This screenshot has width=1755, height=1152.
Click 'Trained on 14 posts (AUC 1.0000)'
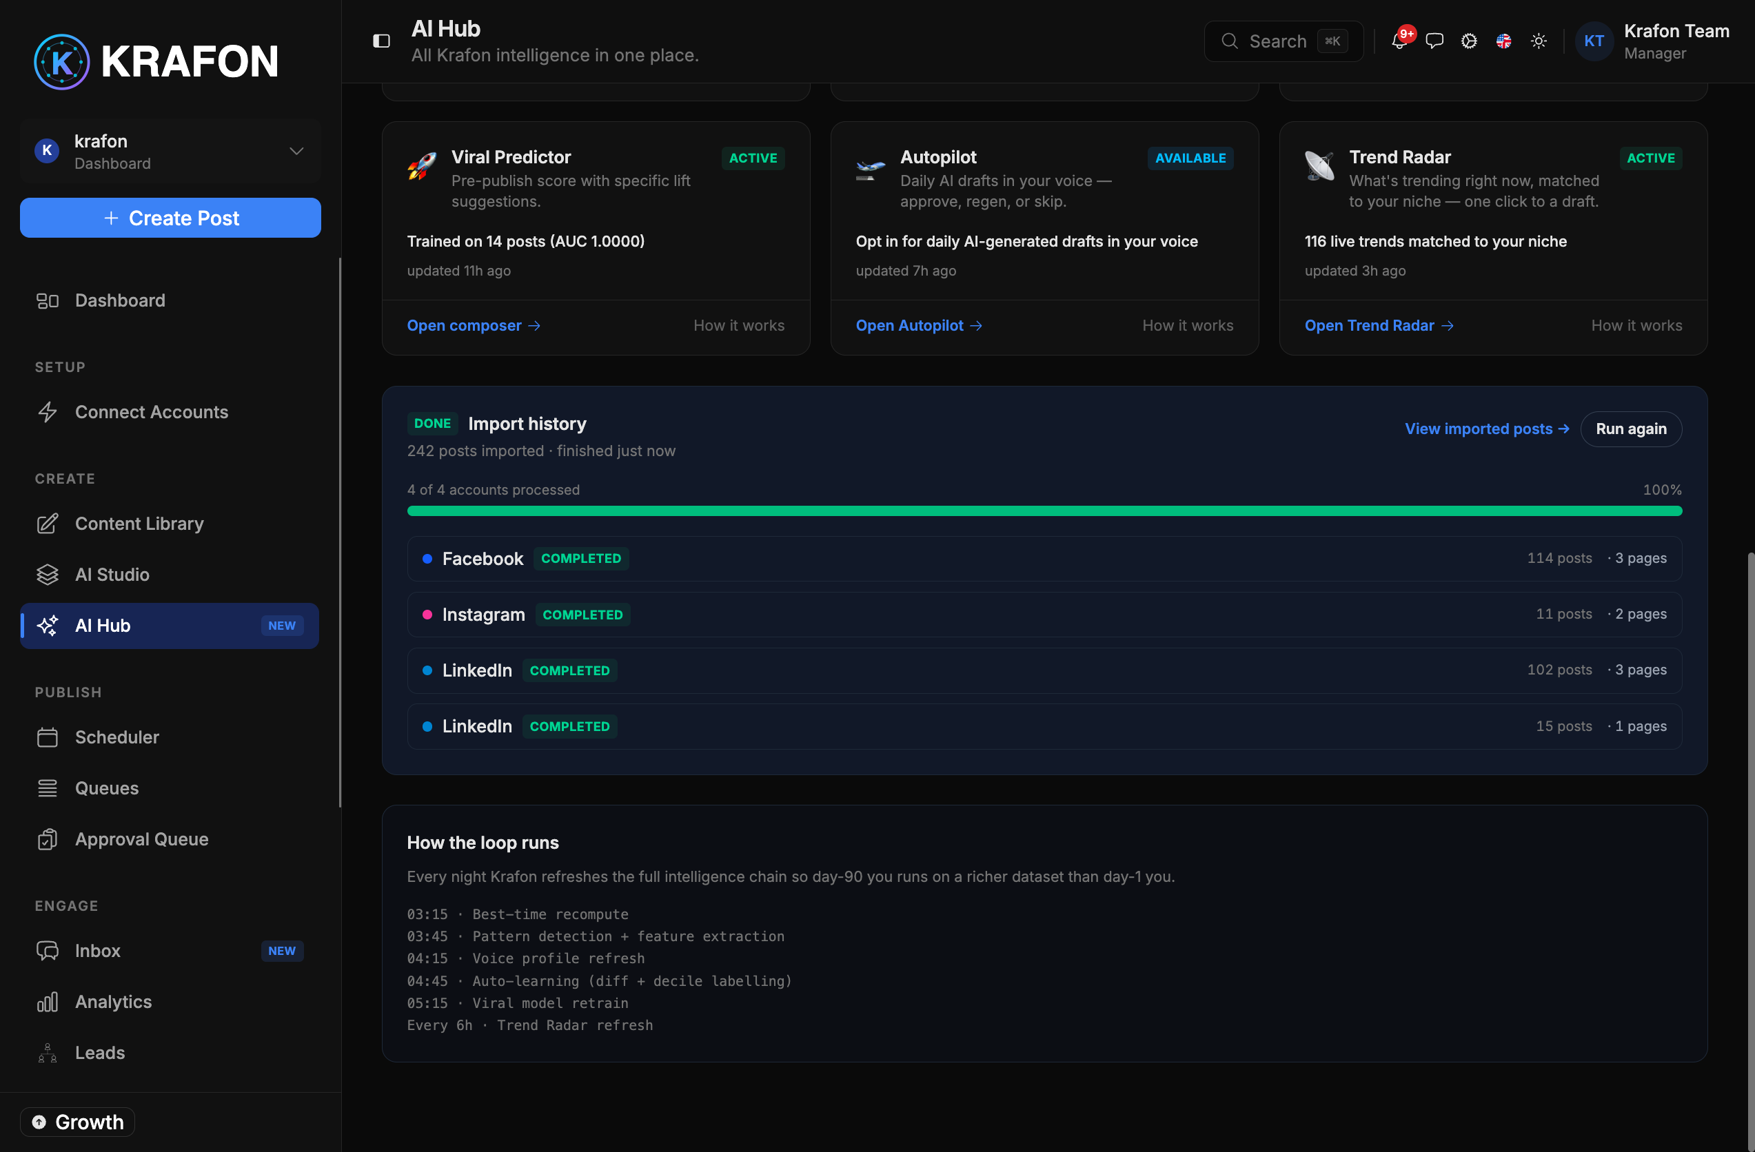[x=526, y=242]
